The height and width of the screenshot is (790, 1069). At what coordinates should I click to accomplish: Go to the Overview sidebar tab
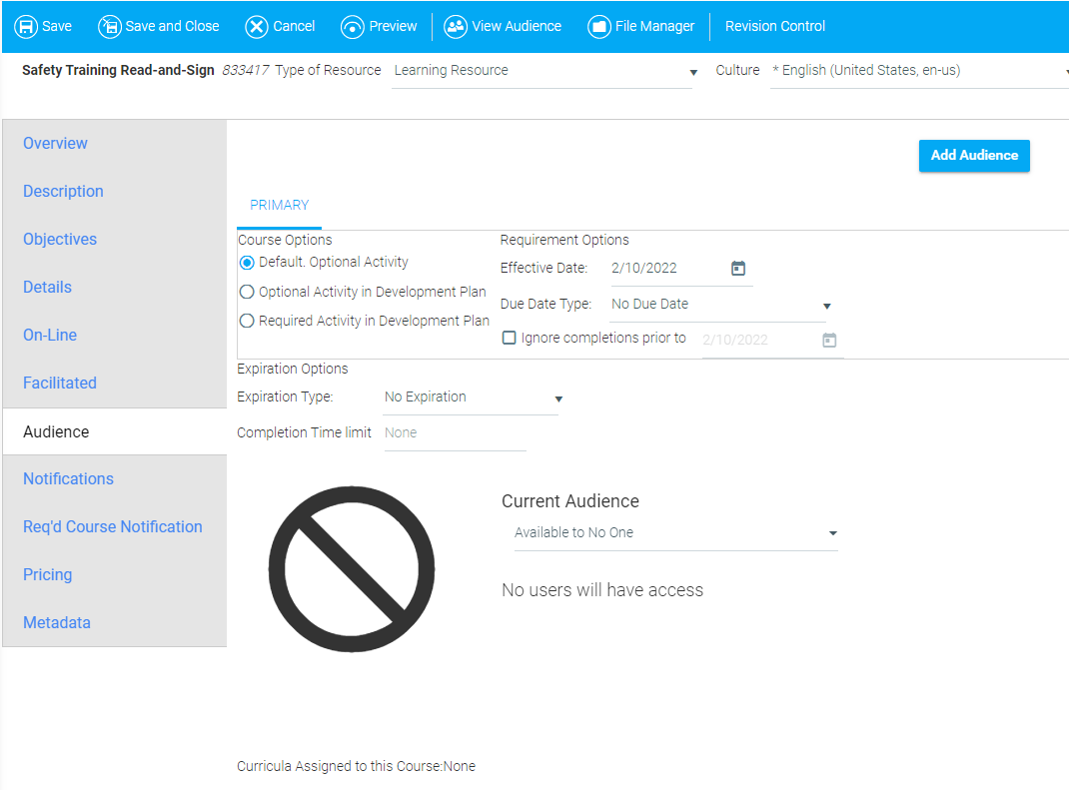click(x=55, y=144)
